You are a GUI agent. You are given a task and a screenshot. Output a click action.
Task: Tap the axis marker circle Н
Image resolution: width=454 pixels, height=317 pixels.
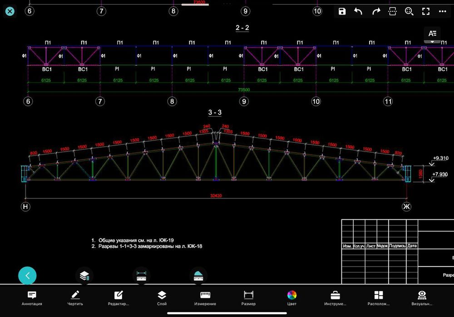tap(25, 207)
